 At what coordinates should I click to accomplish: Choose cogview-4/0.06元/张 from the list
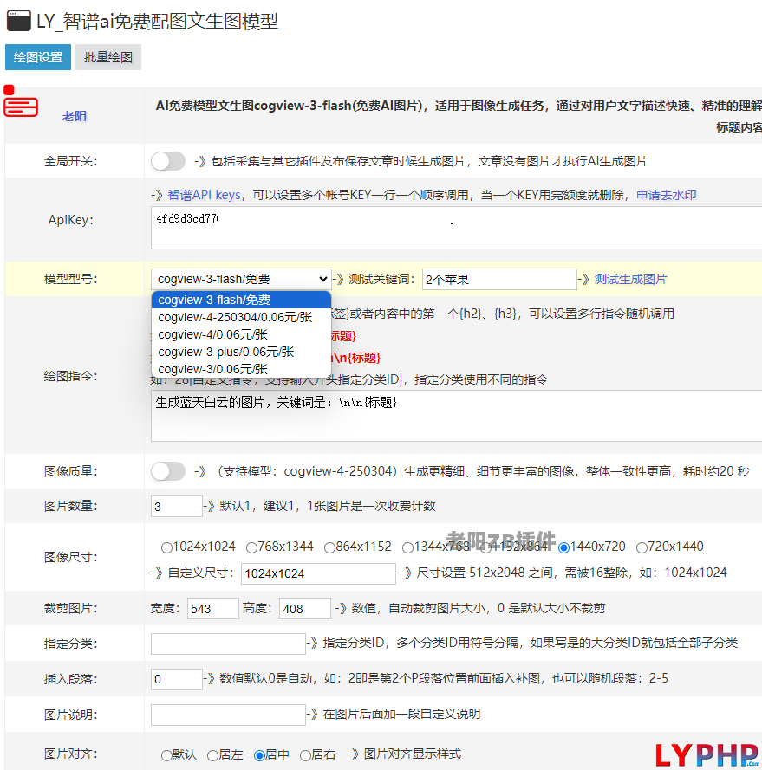point(241,334)
